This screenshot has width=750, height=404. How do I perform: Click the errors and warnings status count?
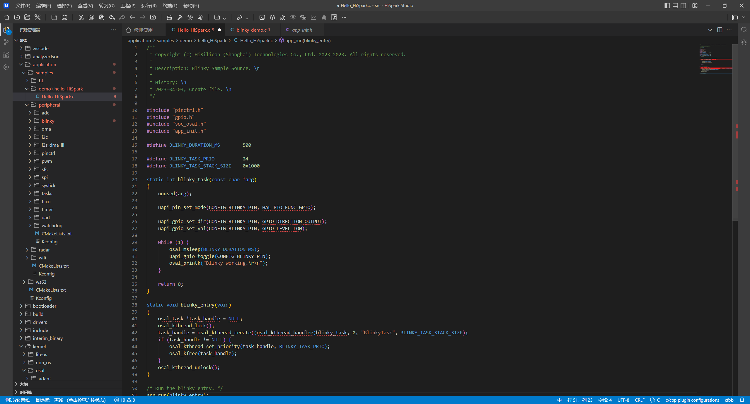coord(125,400)
